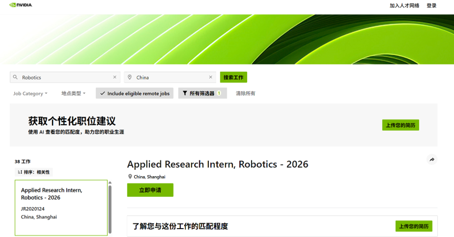This screenshot has height=237, width=454.
Task: Click the share arrow icon
Action: (432, 159)
